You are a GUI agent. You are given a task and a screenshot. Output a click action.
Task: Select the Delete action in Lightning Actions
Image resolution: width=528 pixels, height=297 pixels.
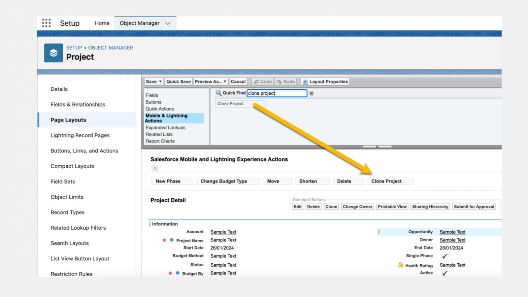click(348, 181)
